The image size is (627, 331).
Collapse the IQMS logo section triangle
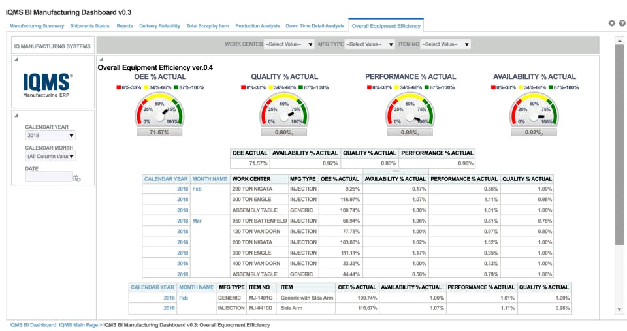coord(16,59)
